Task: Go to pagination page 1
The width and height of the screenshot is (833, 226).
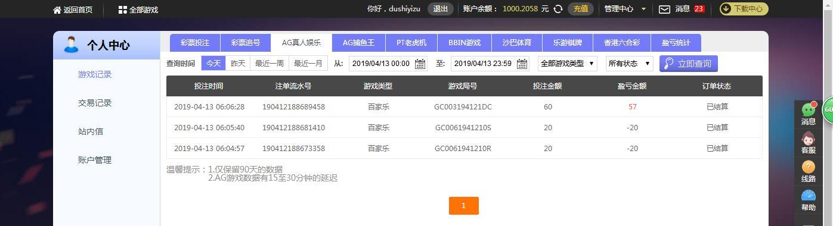Action: pyautogui.click(x=463, y=206)
